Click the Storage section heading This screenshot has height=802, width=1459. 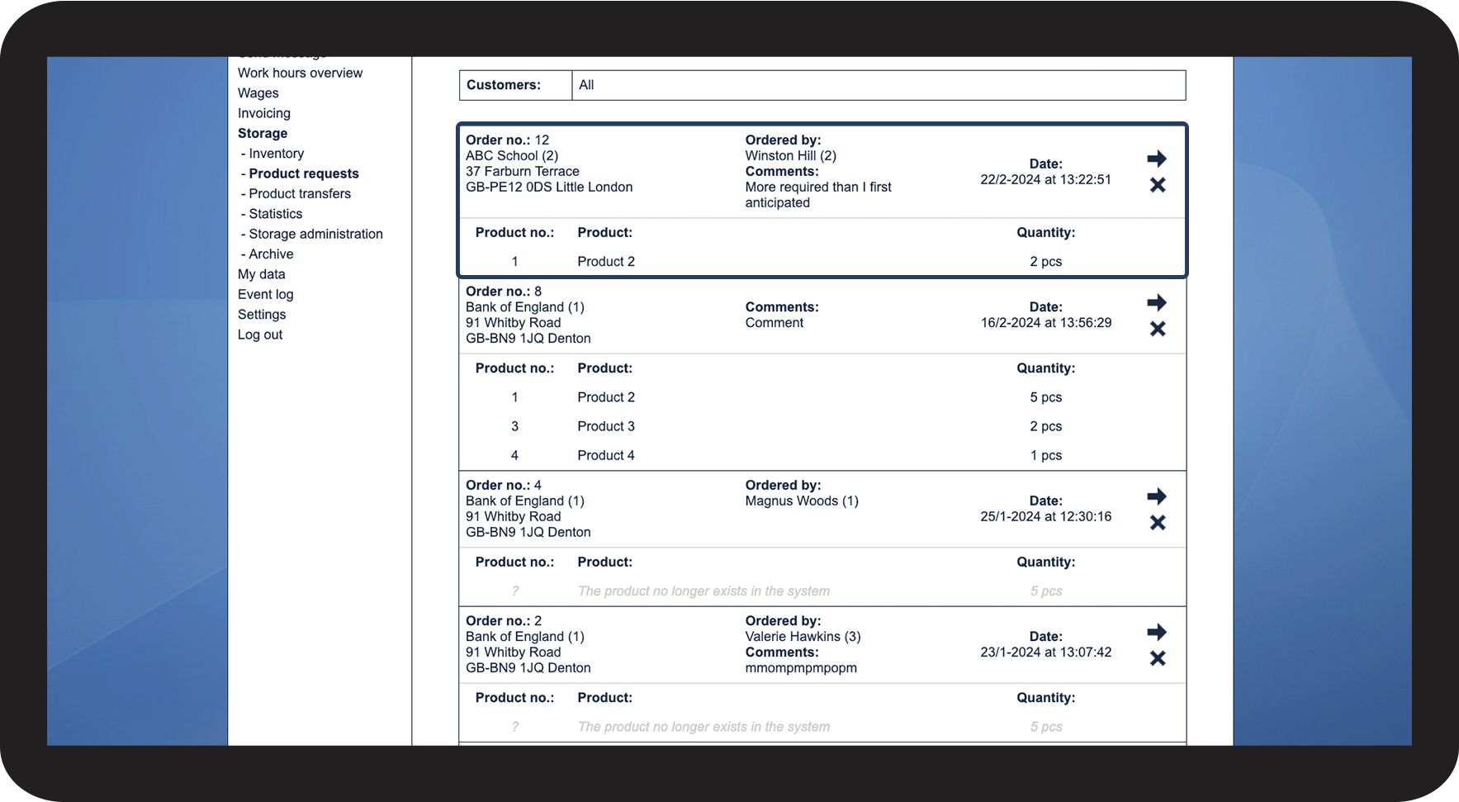263,133
